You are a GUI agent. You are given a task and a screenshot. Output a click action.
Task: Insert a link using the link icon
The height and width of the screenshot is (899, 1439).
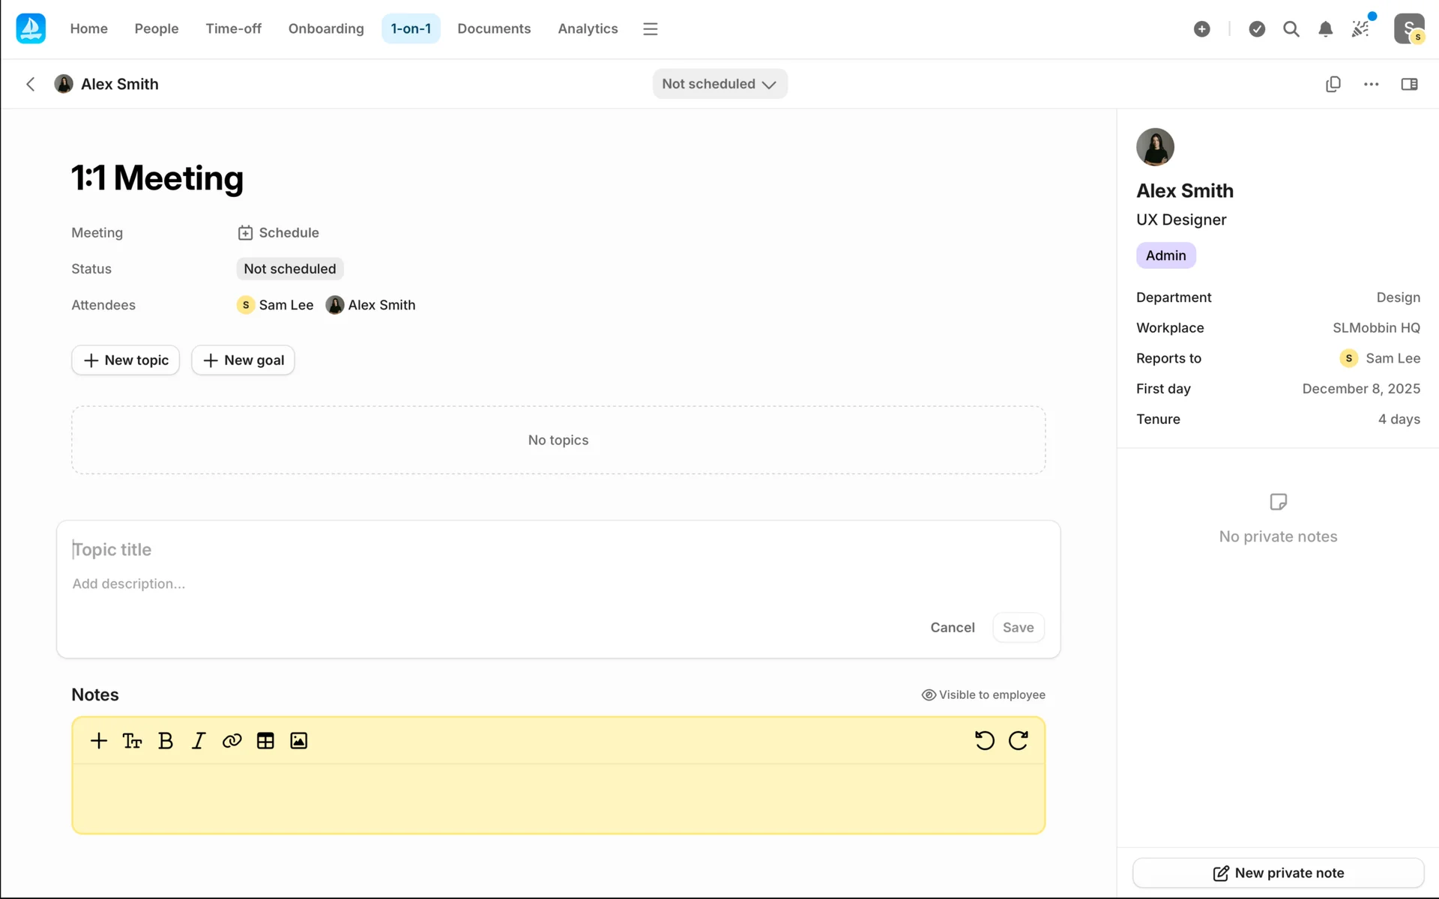tap(232, 741)
